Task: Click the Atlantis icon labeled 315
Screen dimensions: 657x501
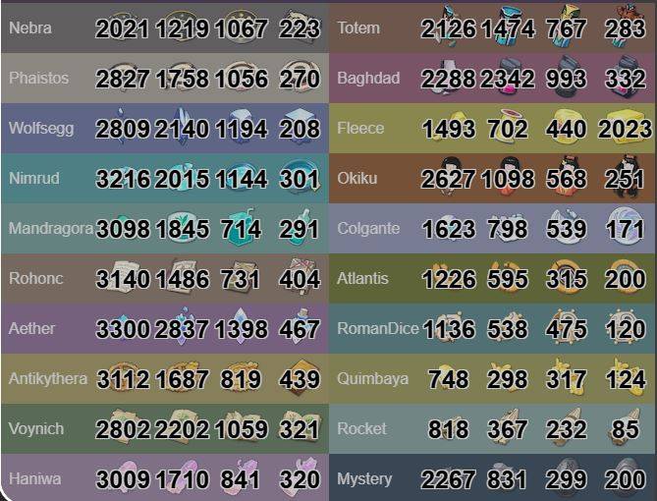Action: pyautogui.click(x=567, y=278)
